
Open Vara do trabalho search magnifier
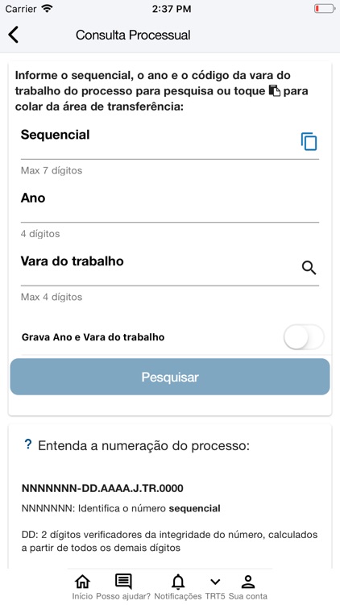[309, 267]
